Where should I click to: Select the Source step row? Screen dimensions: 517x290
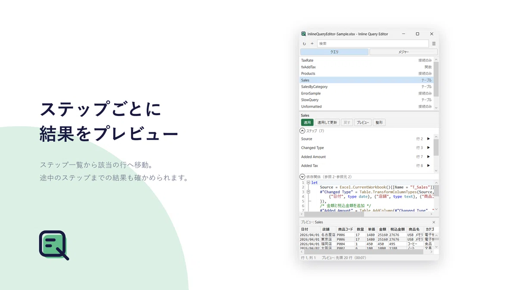tap(366, 139)
